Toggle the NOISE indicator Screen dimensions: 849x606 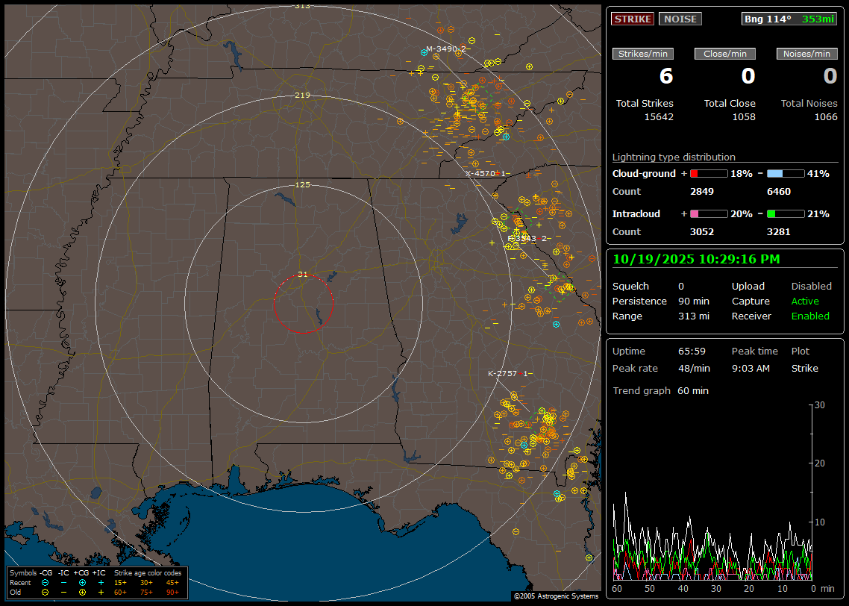click(x=680, y=19)
